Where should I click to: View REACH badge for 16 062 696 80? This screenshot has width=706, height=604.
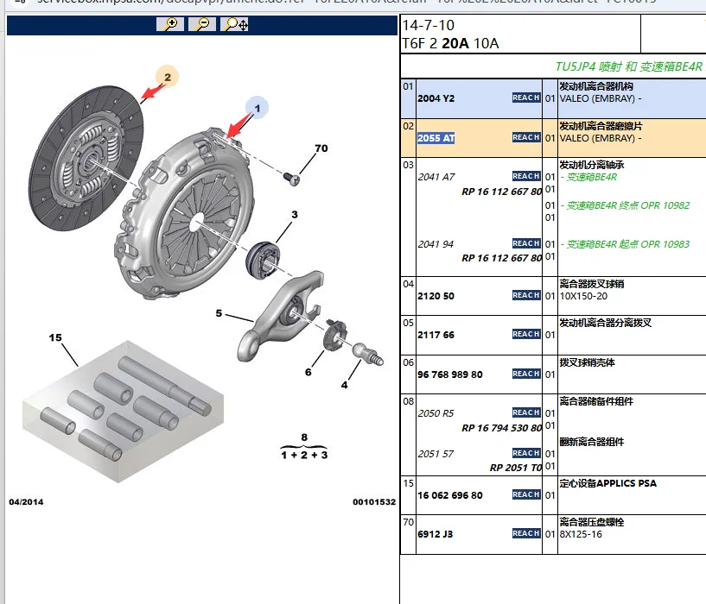(526, 494)
